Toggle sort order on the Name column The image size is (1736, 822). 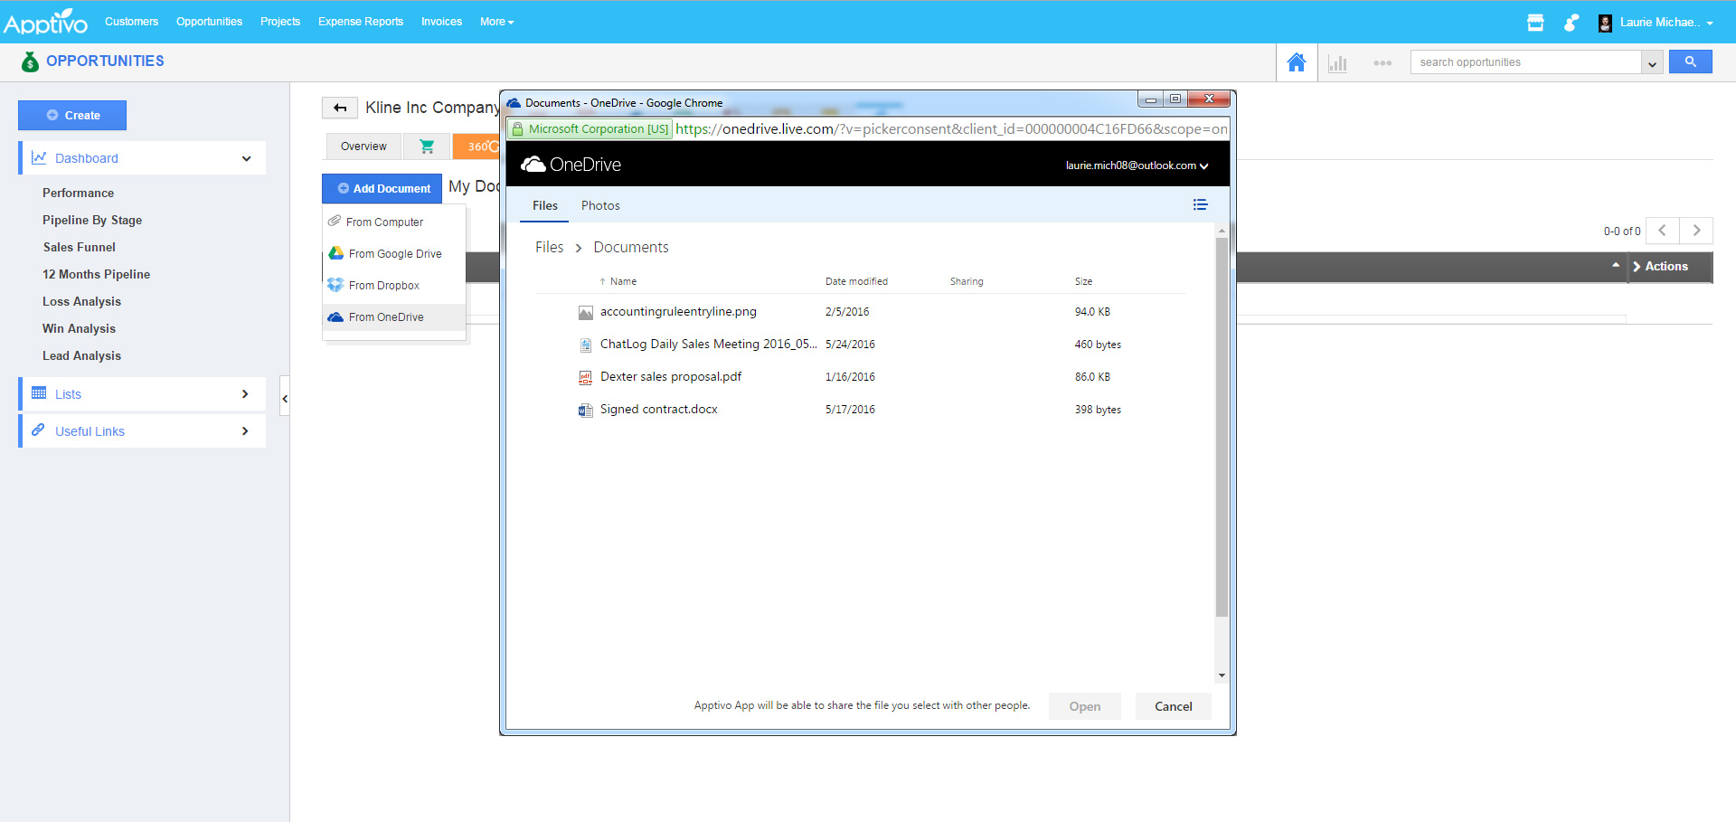tap(621, 281)
